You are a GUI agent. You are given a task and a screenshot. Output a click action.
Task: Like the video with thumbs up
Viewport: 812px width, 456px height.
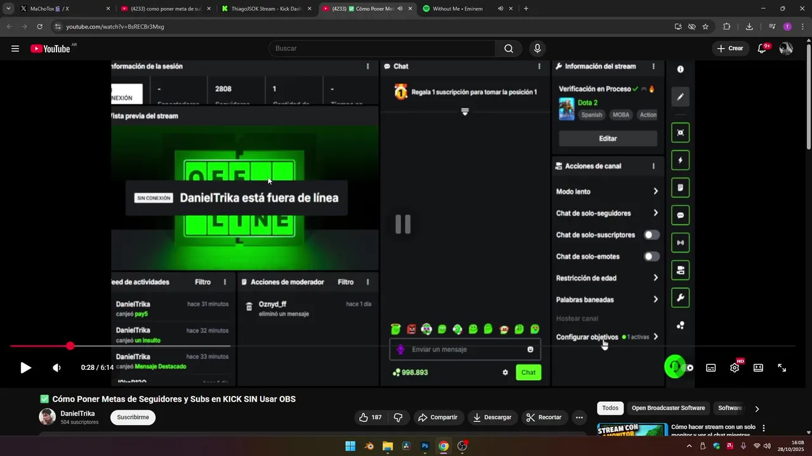(x=370, y=417)
